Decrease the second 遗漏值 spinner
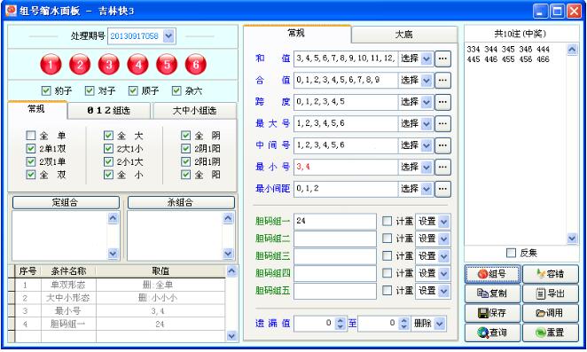 point(404,327)
